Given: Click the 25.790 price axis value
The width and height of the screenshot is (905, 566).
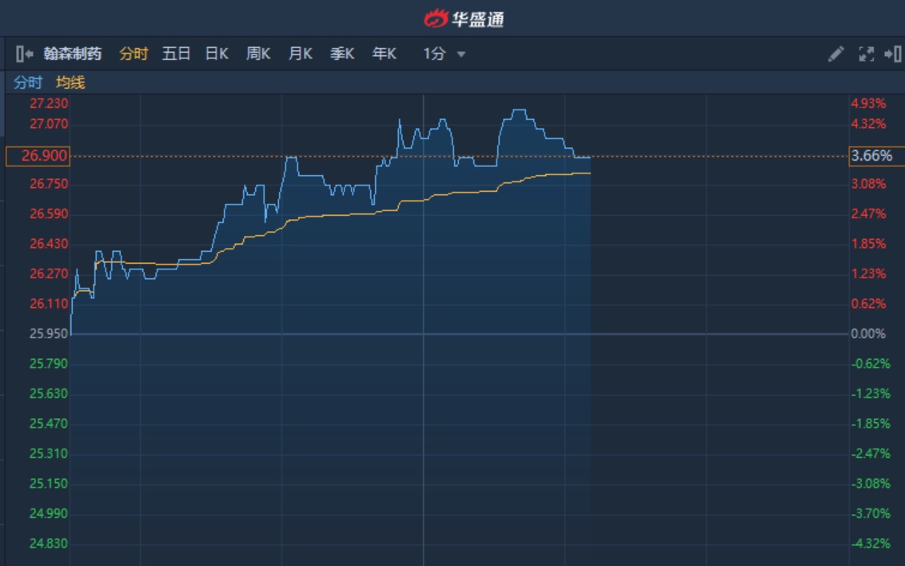Looking at the screenshot, I should (49, 364).
